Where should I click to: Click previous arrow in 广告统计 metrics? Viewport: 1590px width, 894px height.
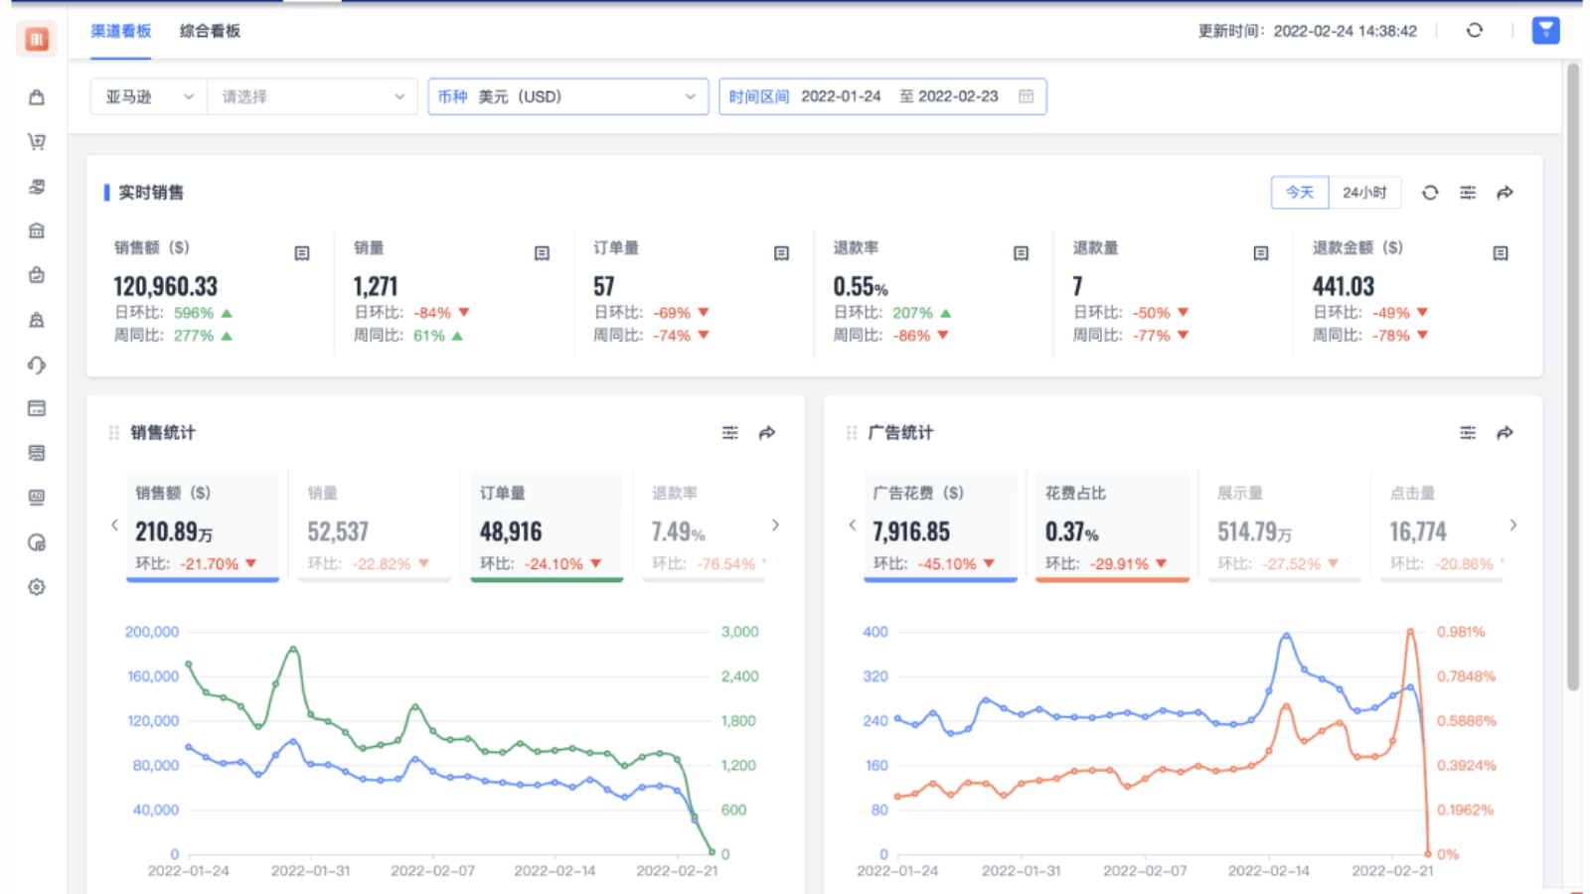click(852, 524)
